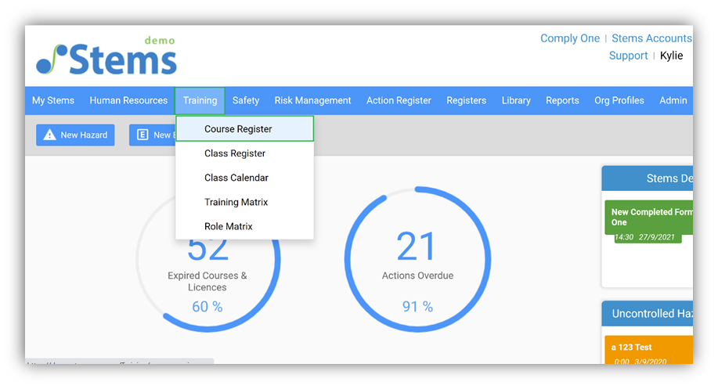Click the E icon on New button
The image size is (718, 389).
(x=143, y=135)
